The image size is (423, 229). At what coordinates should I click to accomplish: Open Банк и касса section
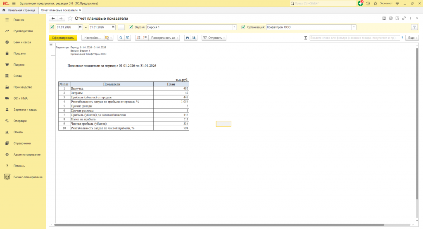tap(23, 43)
